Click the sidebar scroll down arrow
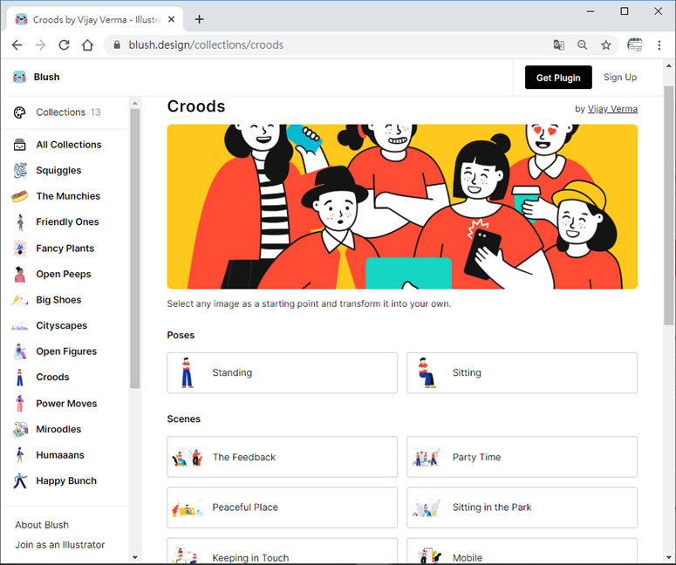 (135, 557)
